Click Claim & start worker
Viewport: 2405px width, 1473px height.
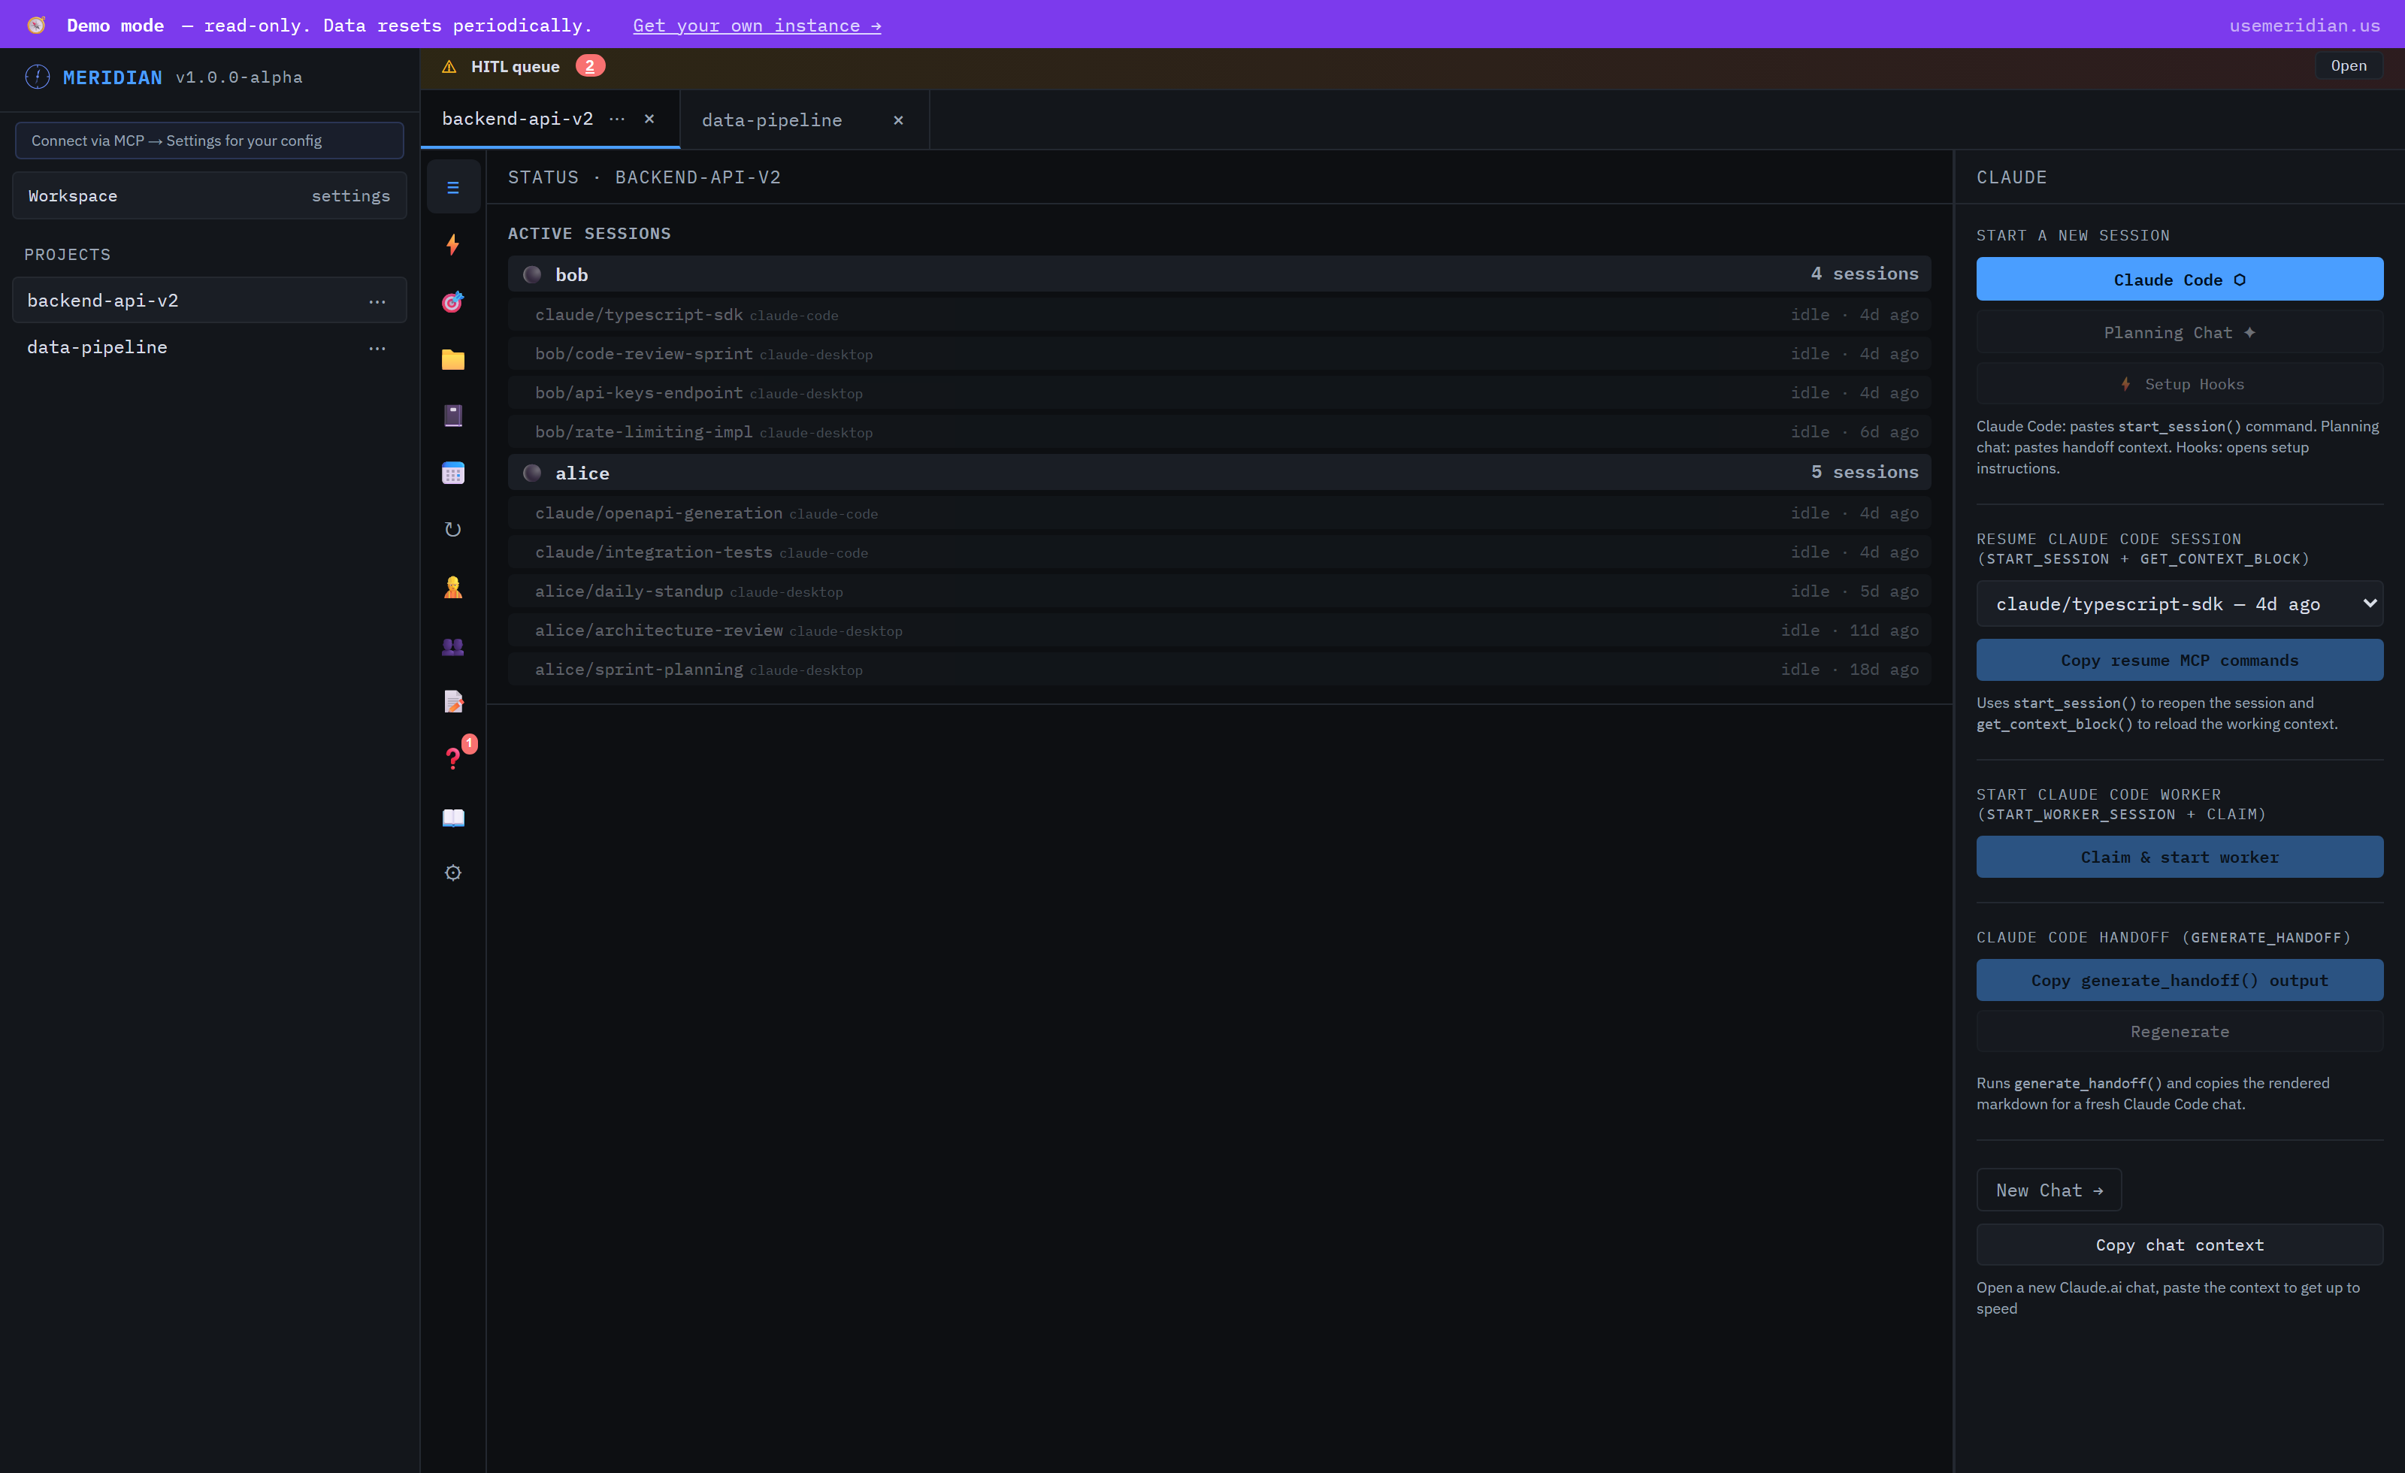tap(2180, 857)
